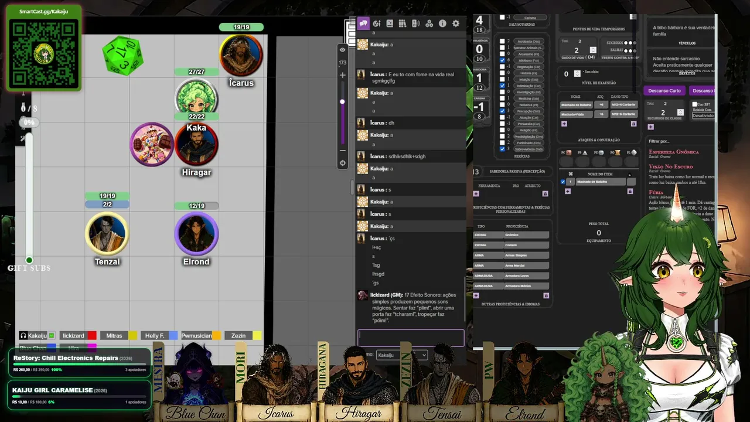750x422 pixels.
Task: Add a new equipment item with plus
Action: (x=568, y=191)
